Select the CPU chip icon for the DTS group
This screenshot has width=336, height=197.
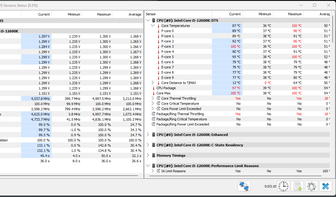(153, 20)
